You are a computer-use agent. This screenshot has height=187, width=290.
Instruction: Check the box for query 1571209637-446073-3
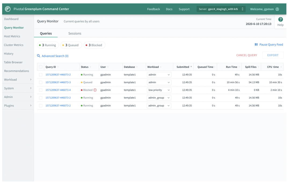[41, 82]
